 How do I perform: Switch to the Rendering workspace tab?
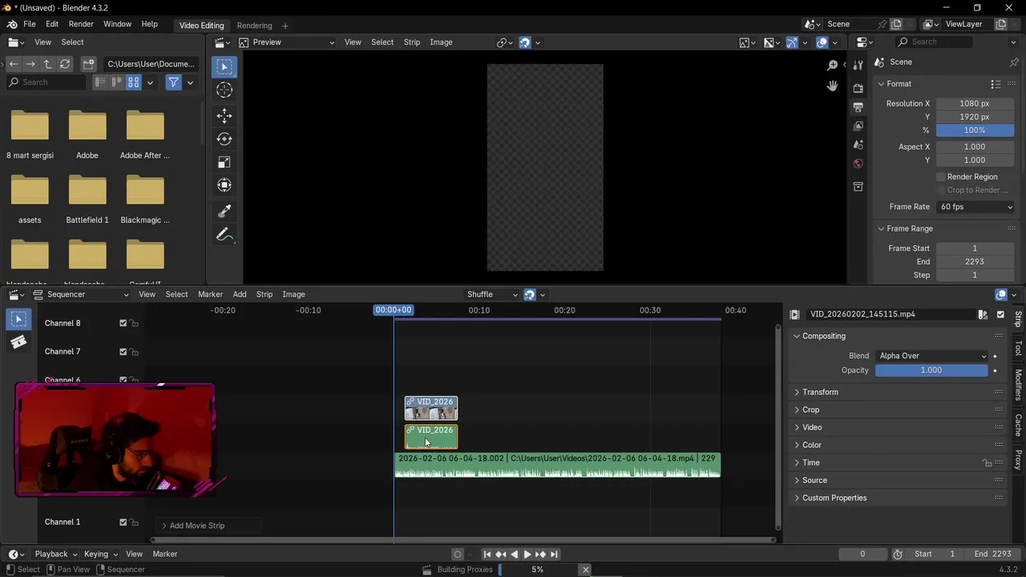click(254, 25)
